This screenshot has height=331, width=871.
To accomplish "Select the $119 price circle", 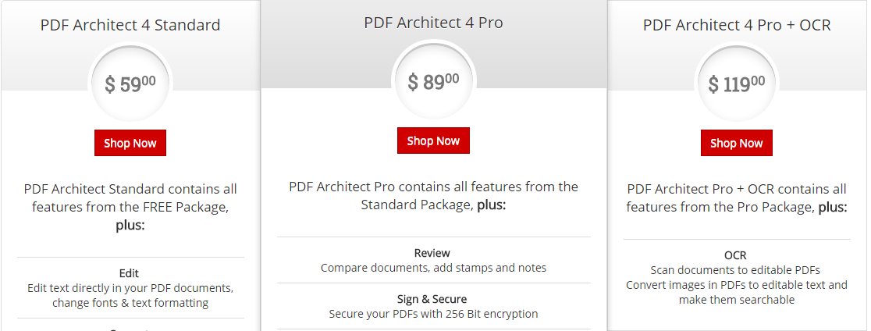I will [736, 84].
